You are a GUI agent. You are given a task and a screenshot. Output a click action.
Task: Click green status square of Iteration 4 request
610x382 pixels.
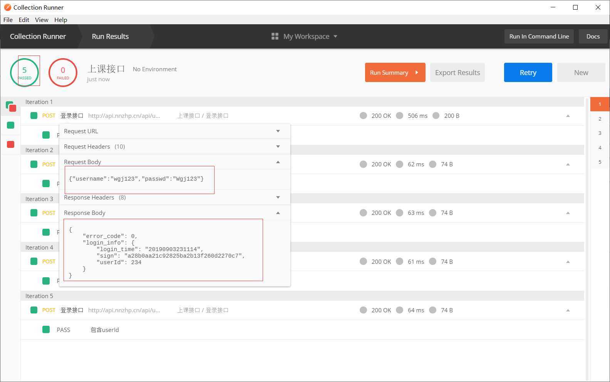point(34,261)
